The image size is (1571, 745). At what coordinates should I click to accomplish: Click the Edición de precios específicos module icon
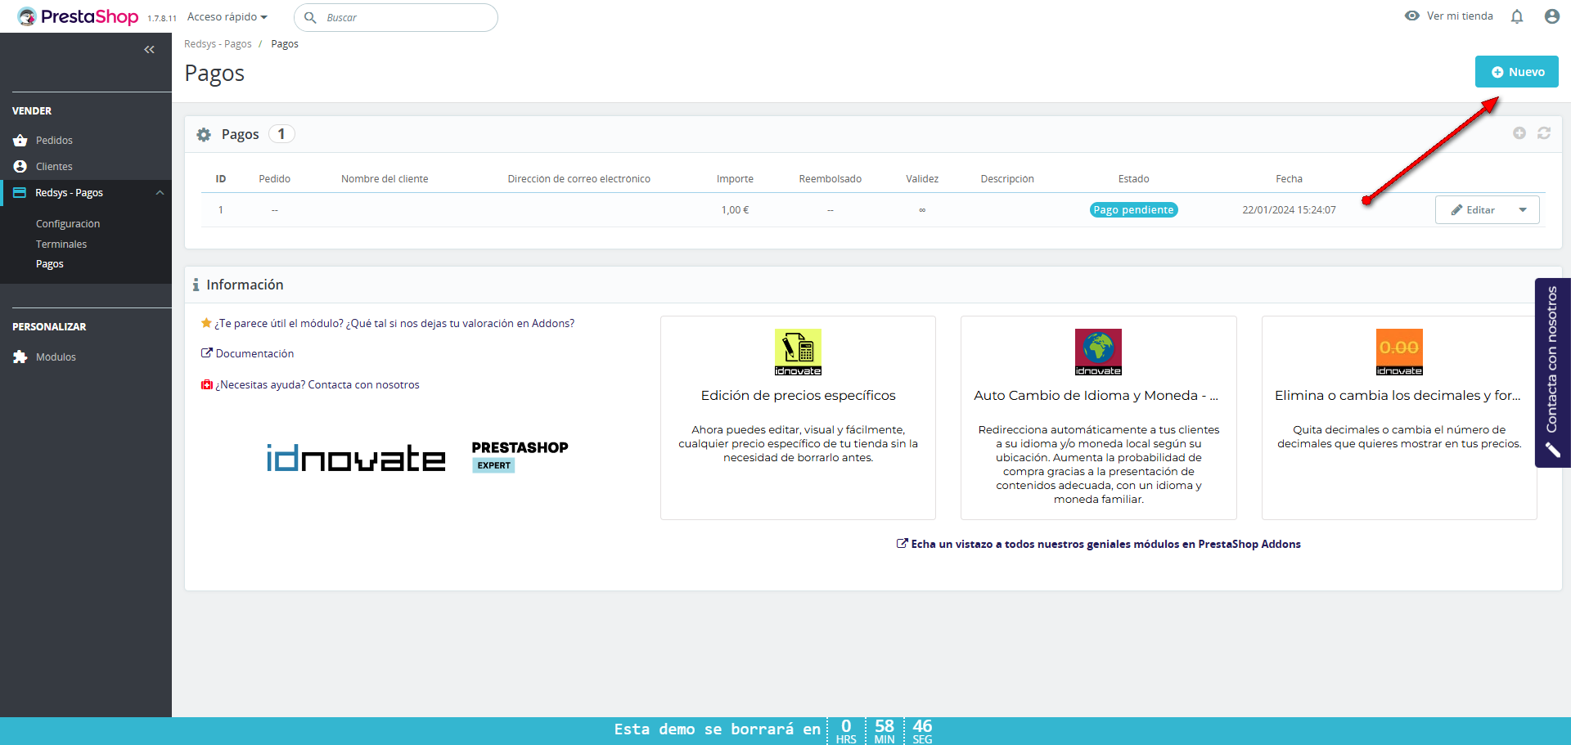798,352
